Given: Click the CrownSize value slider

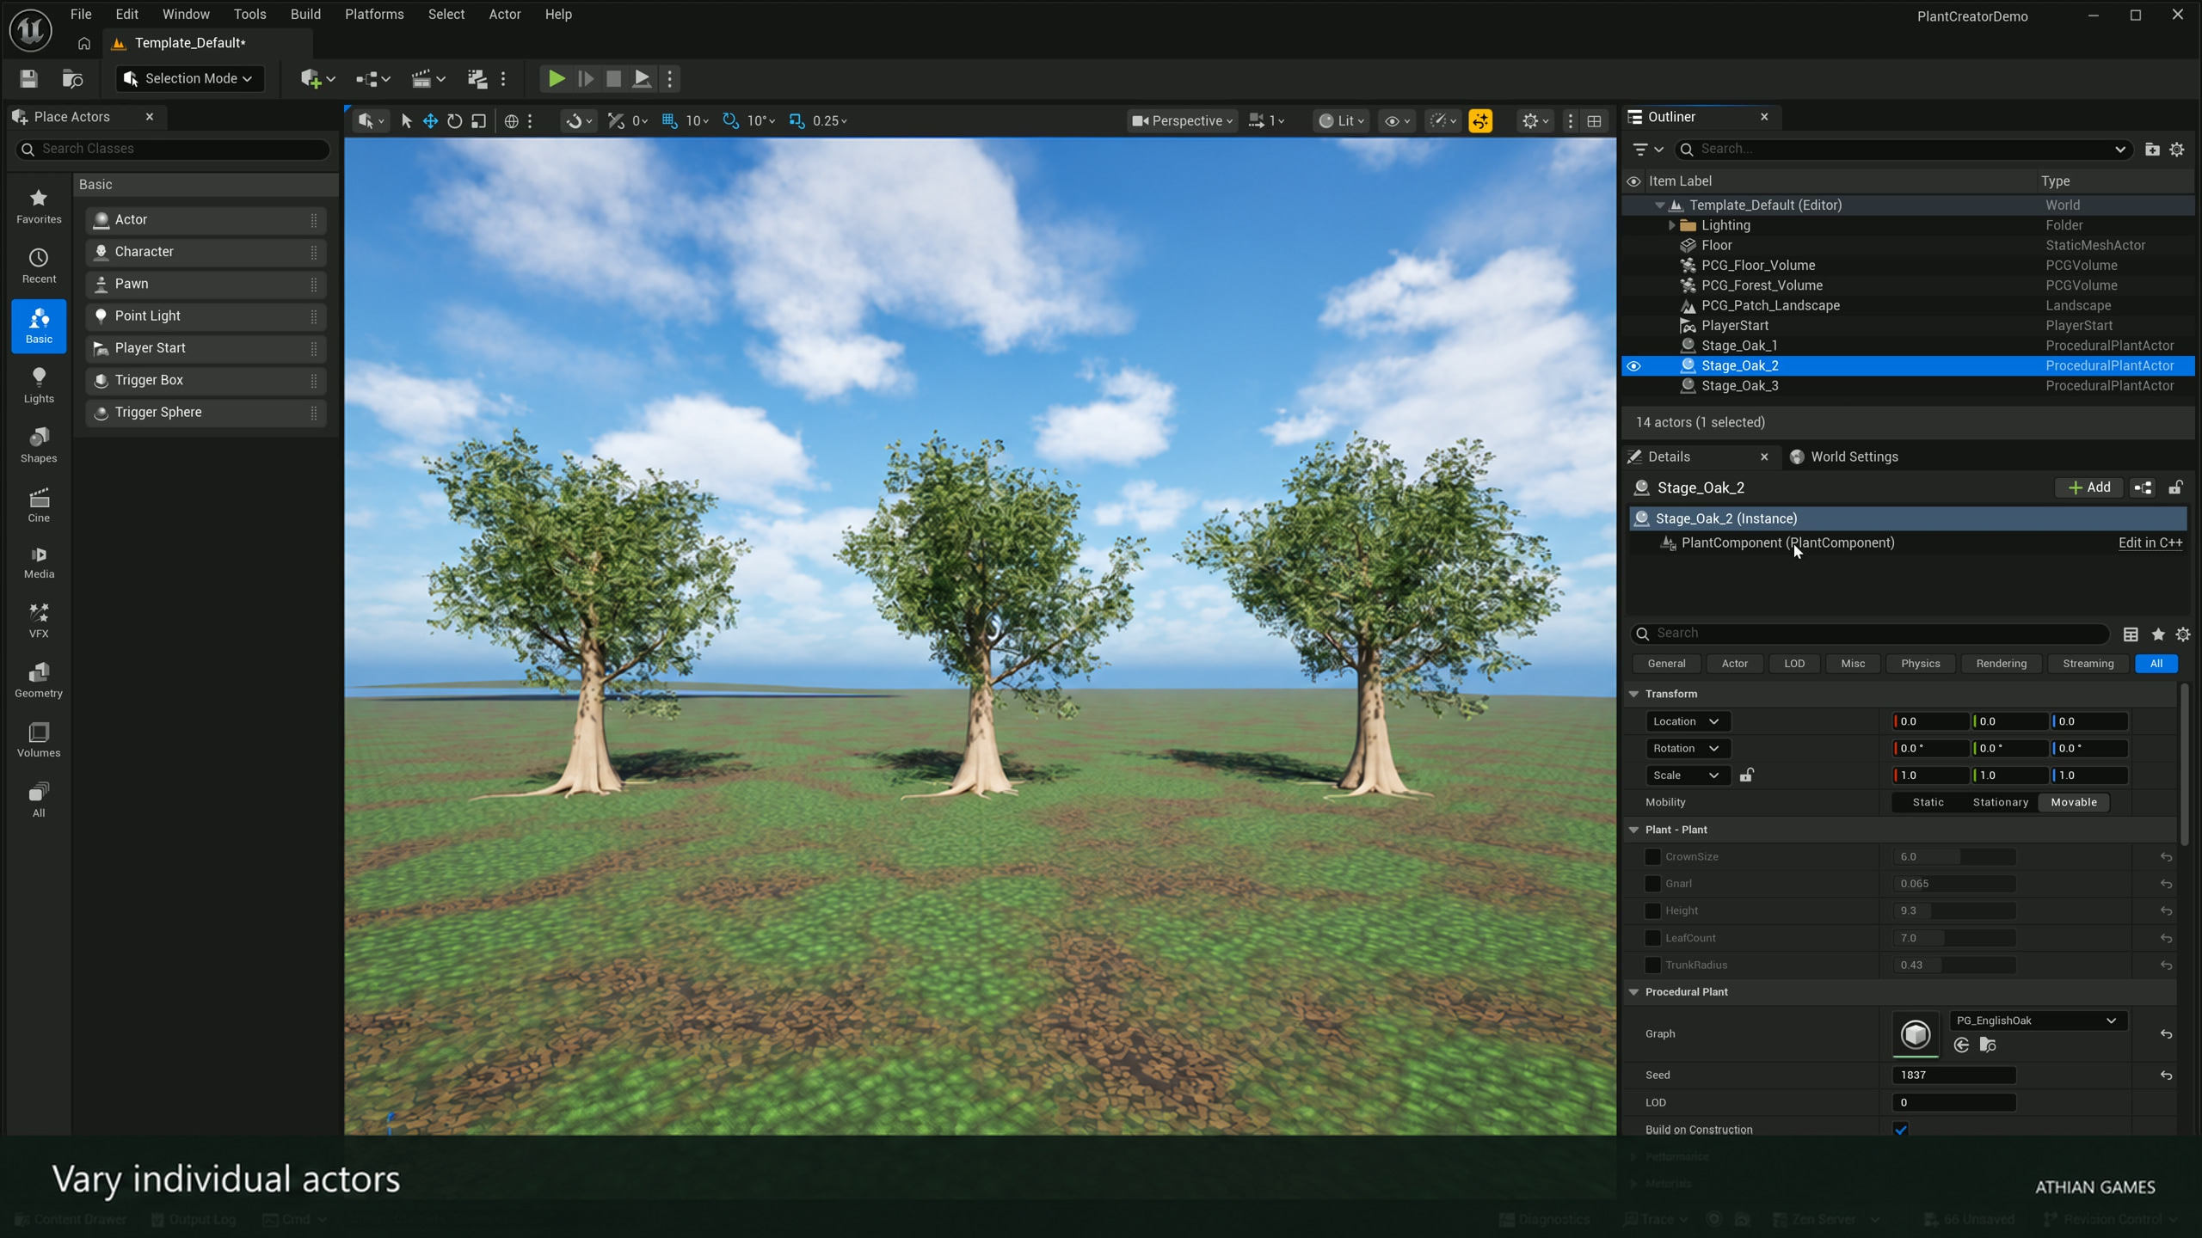Looking at the screenshot, I should (x=1954, y=857).
